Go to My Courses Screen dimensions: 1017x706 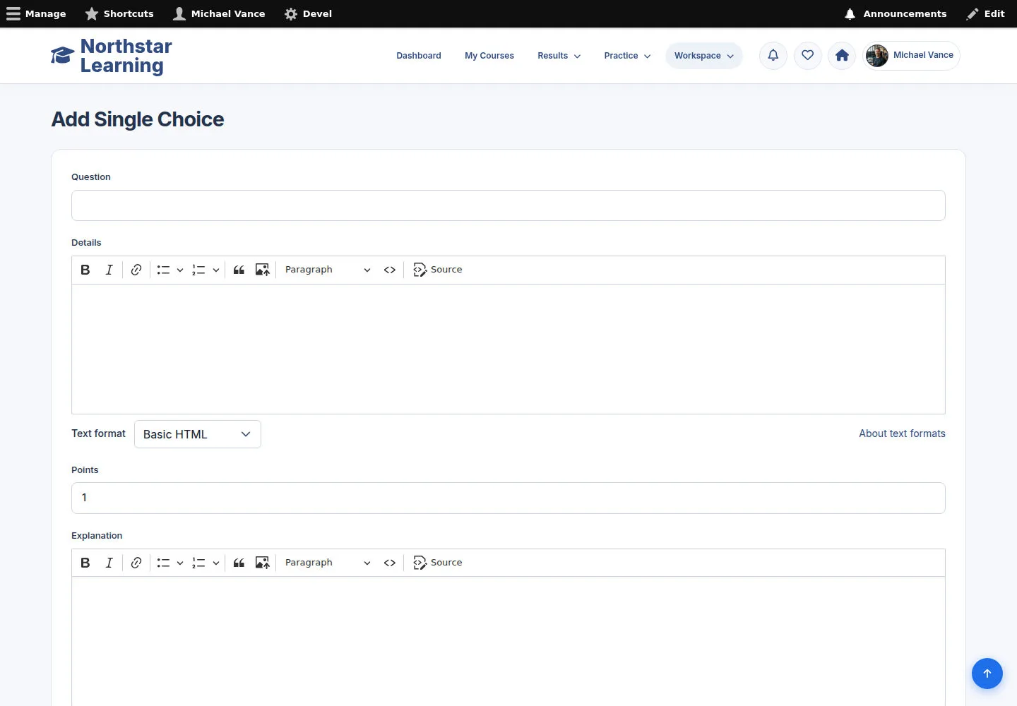[489, 56]
